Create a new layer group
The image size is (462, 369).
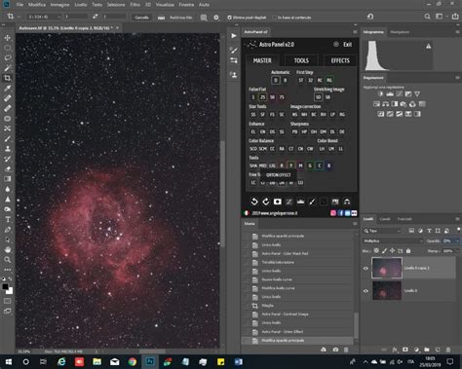(427, 350)
